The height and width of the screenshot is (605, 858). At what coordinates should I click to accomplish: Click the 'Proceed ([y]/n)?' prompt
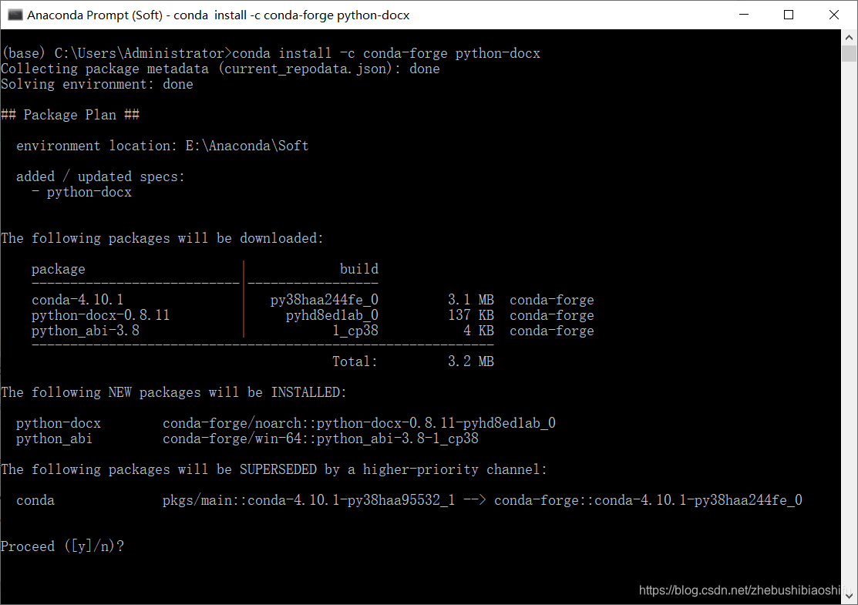(x=62, y=546)
